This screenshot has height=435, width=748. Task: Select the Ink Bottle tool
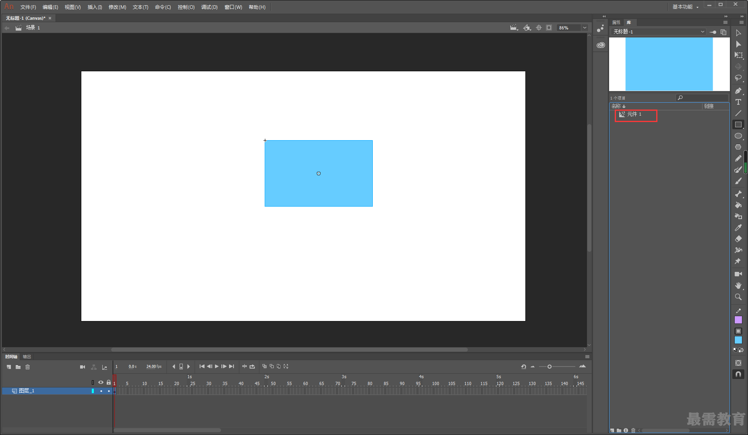738,216
